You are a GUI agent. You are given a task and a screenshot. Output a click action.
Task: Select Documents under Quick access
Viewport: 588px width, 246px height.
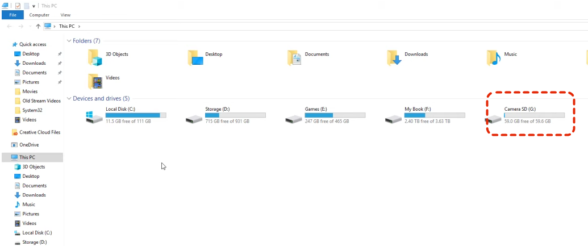(35, 72)
